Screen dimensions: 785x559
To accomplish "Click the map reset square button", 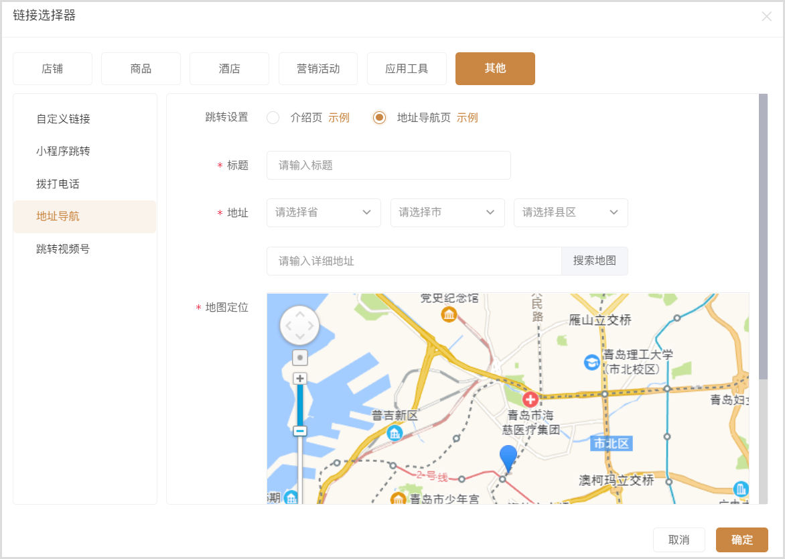I will 300,358.
